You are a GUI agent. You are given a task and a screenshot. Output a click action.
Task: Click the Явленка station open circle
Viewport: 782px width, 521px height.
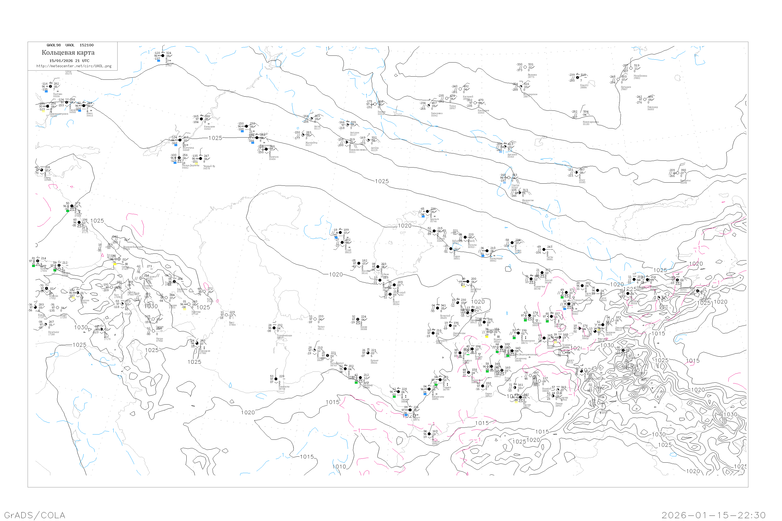525,67
